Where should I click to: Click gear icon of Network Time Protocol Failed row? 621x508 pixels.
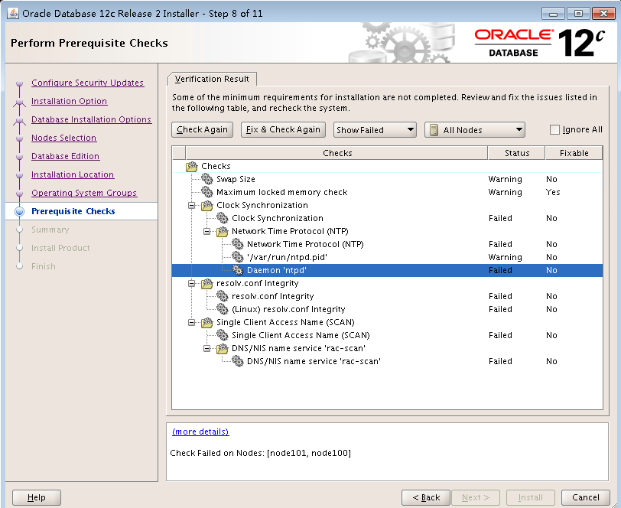coord(238,244)
